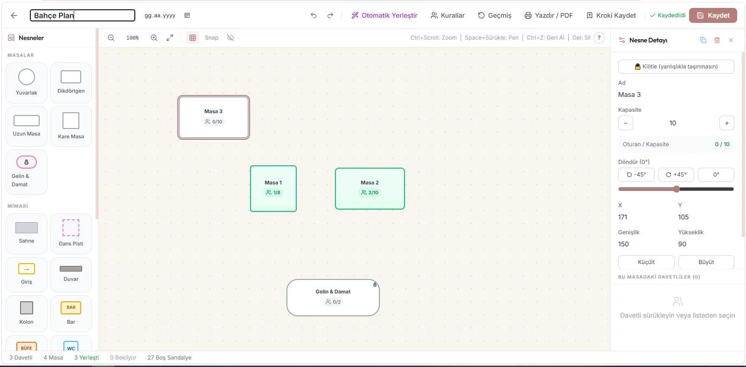The width and height of the screenshot is (746, 367).
Task: Toggle the grid display
Action: pos(193,38)
